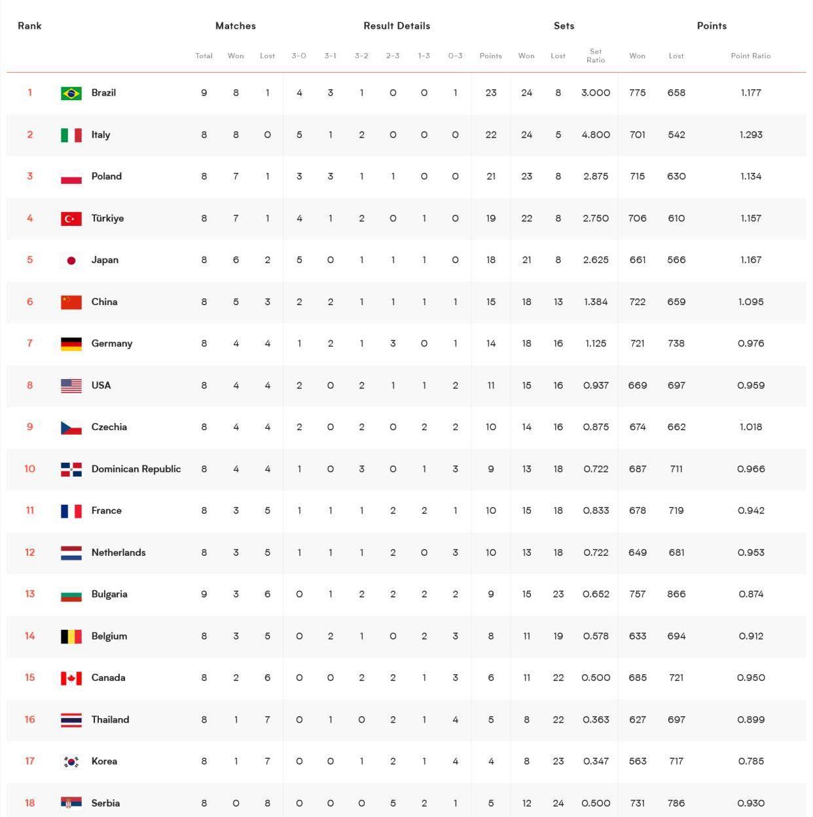Click the Canada flag icon
The height and width of the screenshot is (817, 813).
(71, 678)
